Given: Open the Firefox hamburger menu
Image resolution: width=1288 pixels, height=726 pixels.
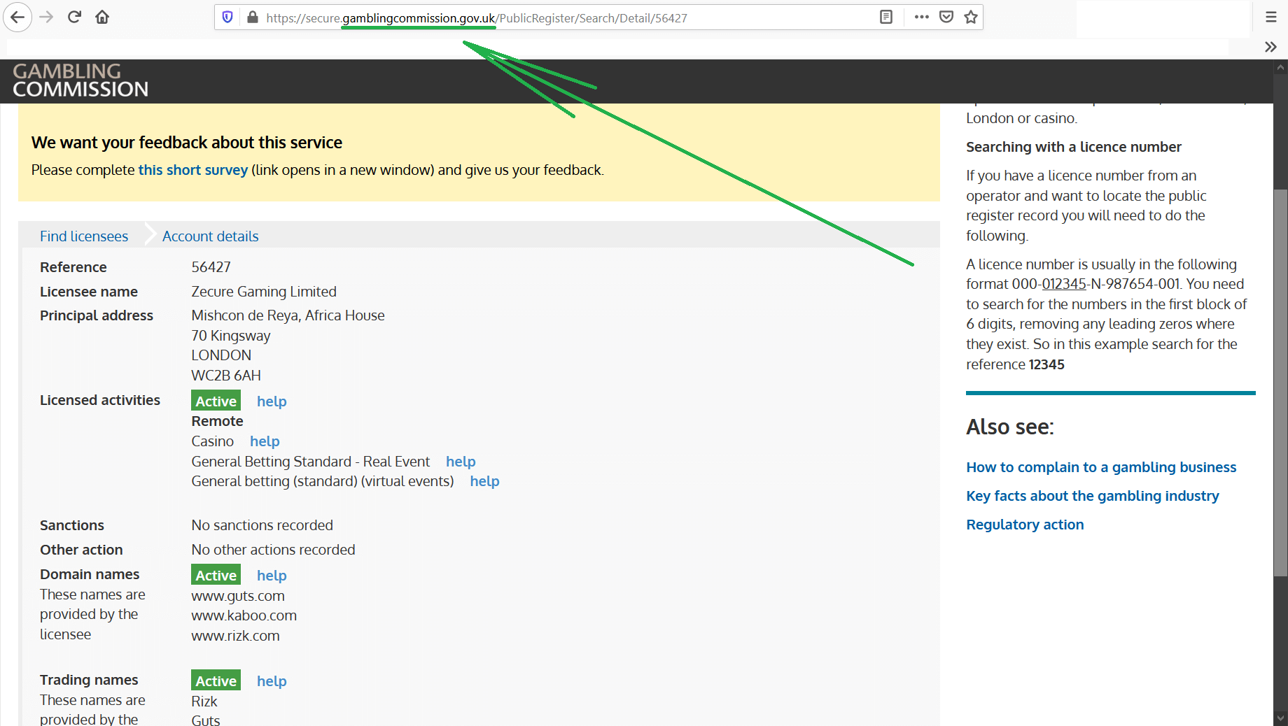Looking at the screenshot, I should click(1271, 17).
